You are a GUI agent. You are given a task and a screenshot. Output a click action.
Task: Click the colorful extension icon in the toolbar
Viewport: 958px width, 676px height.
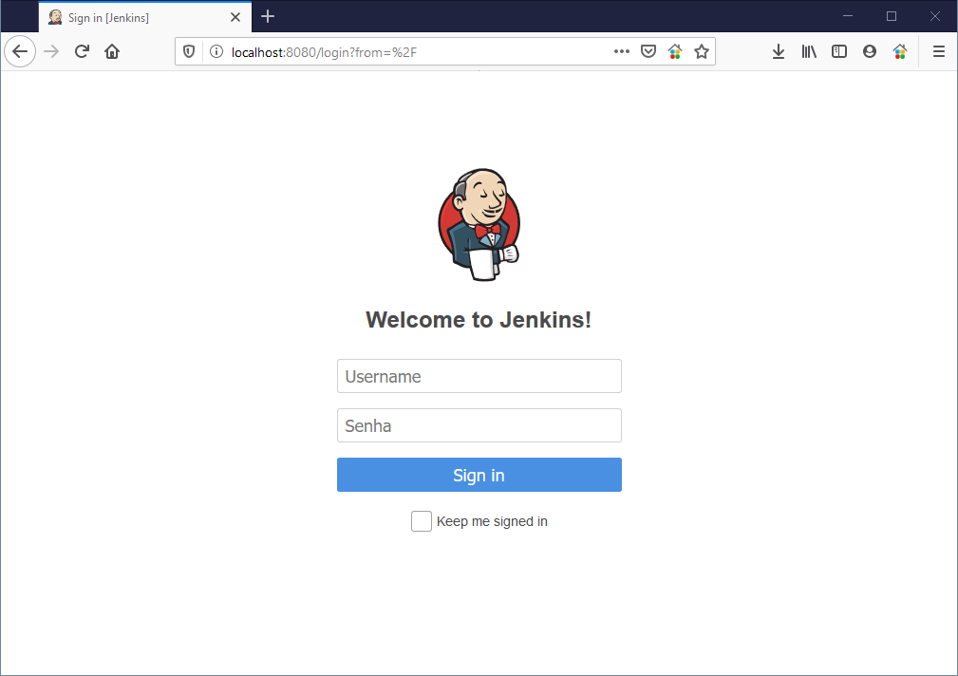(900, 51)
